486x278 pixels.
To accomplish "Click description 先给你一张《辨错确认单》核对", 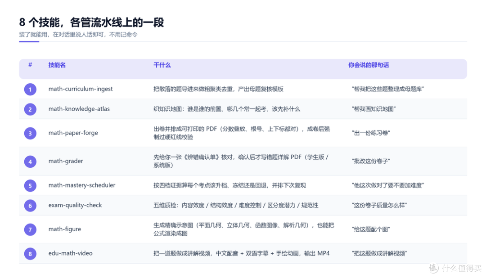I will [x=193, y=157].
